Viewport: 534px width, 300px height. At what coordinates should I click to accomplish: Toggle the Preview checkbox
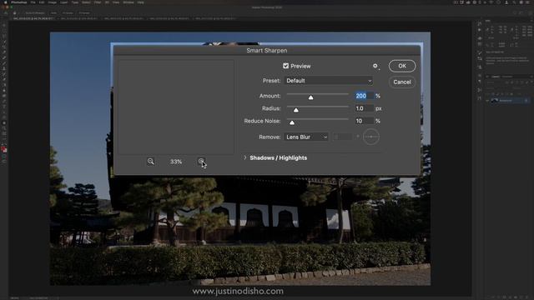coord(285,66)
